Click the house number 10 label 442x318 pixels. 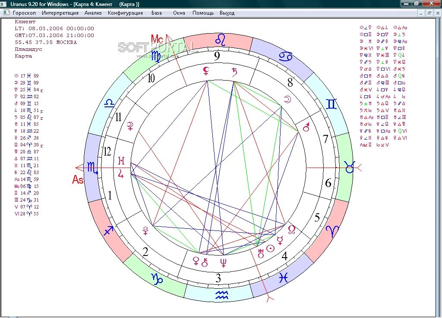tap(151, 78)
